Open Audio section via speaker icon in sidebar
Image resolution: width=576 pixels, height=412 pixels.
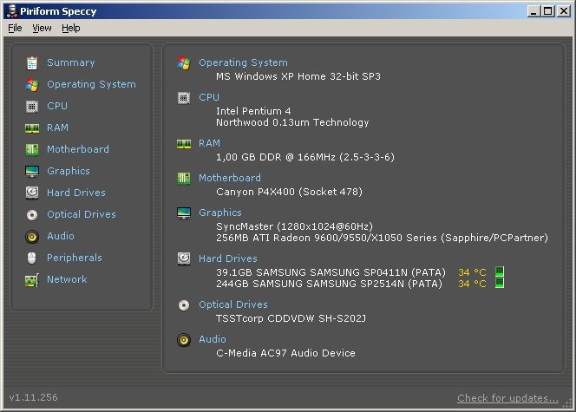click(x=32, y=236)
